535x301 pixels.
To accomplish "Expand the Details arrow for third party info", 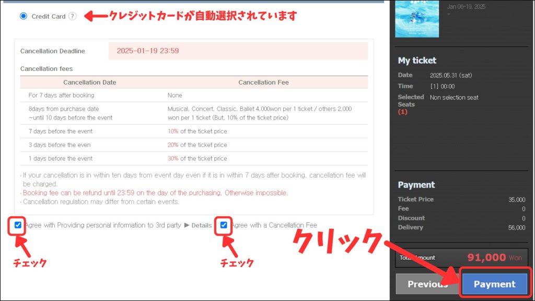I will tap(198, 225).
